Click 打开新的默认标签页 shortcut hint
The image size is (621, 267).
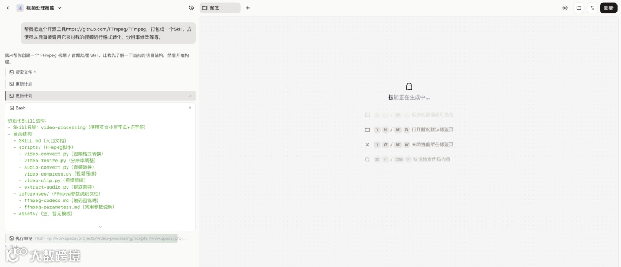432,129
